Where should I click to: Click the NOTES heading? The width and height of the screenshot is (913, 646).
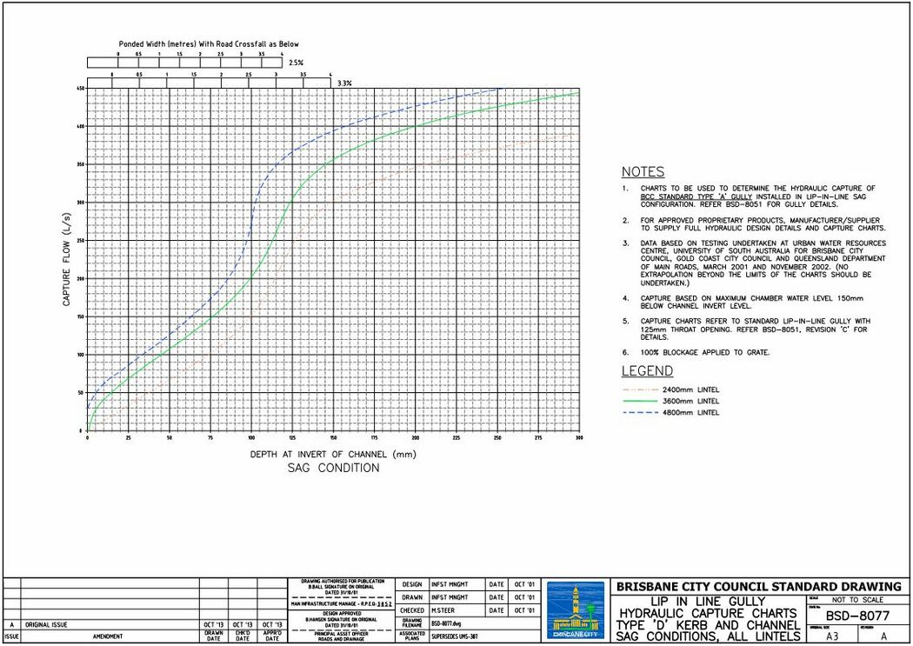[x=643, y=172]
